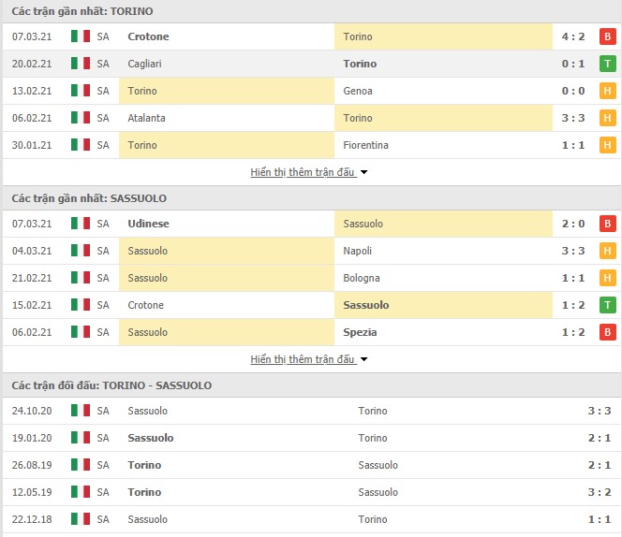This screenshot has height=537, width=622.
Task: Select the 12.05.19 Torino–Sassuolo head-to-head row
Action: pyautogui.click(x=311, y=492)
